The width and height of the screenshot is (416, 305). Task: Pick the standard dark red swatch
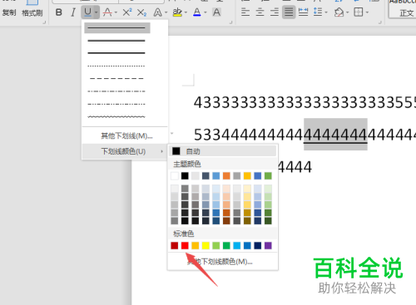coord(175,245)
